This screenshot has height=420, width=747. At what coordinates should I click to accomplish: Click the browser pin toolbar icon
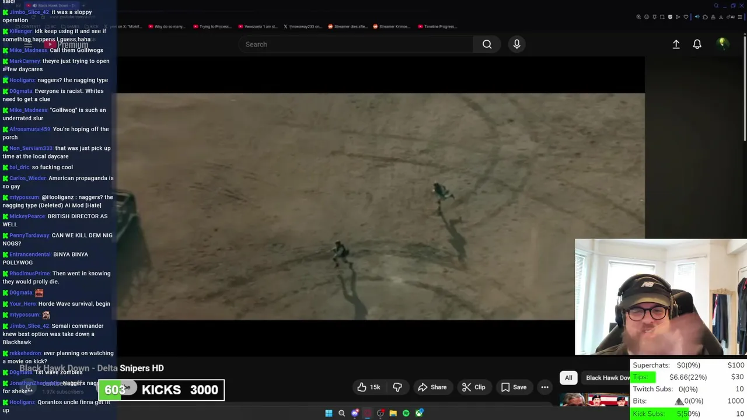click(x=654, y=17)
